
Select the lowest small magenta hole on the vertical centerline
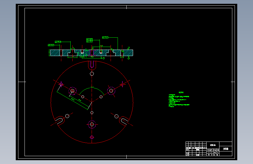92,137
